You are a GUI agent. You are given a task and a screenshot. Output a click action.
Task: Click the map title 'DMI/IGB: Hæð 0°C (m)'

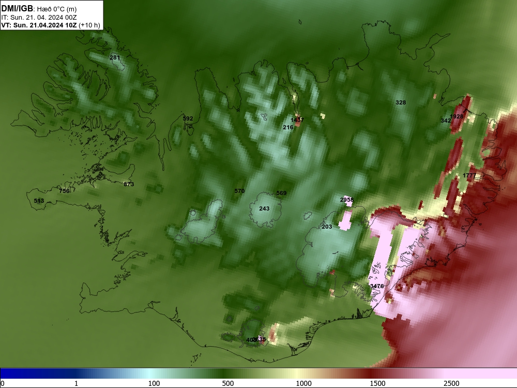39,9
